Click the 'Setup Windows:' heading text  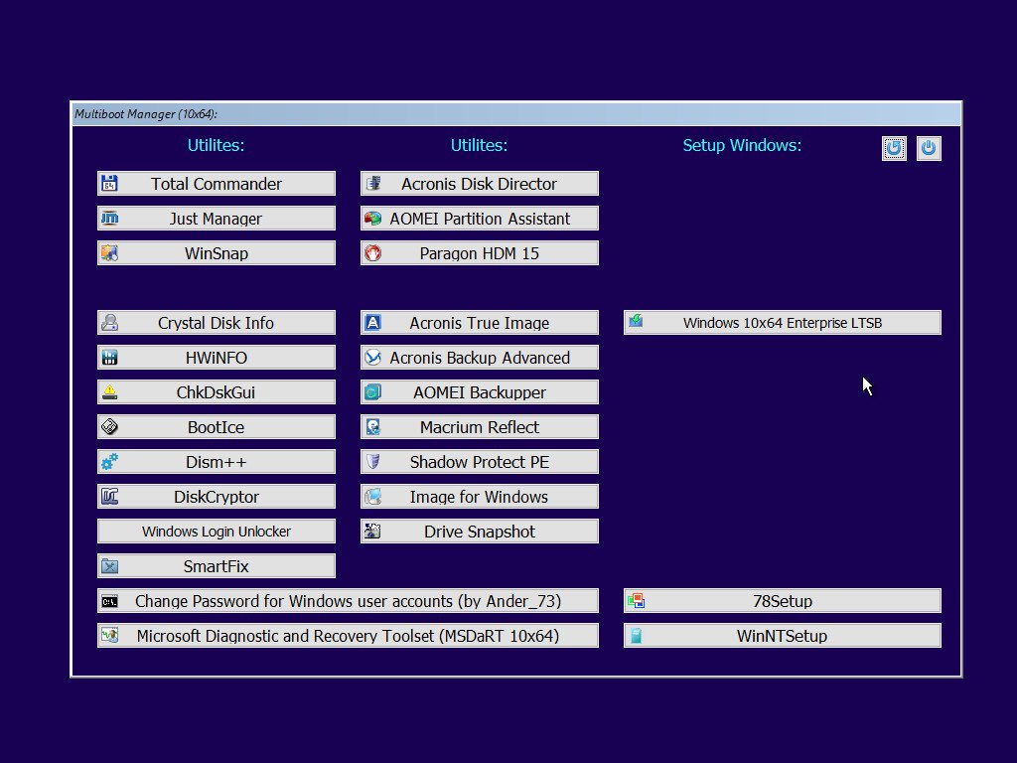[742, 145]
